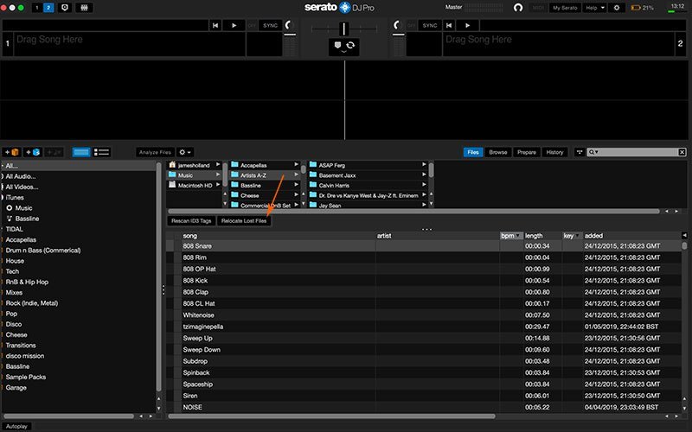Screen dimensions: 692x432
Task: Click the deck 2 gain knob
Action: click(x=398, y=25)
